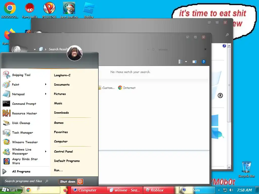Open Windows Live Messenger

pyautogui.click(x=25, y=152)
